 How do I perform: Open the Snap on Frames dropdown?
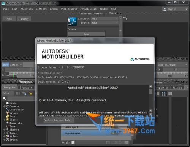(173, 65)
